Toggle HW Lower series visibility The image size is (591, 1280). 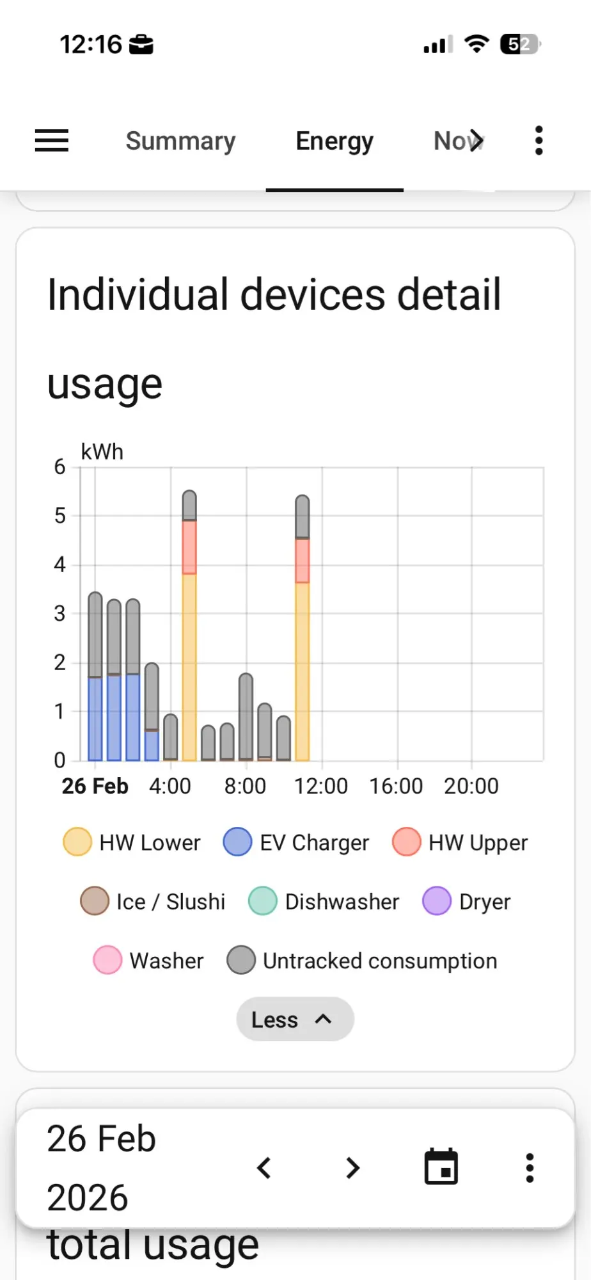point(132,842)
